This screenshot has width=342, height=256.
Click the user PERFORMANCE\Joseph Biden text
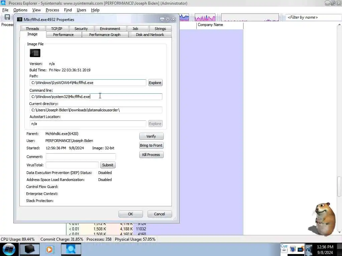[69, 141]
